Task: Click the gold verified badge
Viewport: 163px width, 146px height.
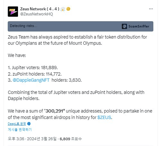Action: click(x=68, y=9)
